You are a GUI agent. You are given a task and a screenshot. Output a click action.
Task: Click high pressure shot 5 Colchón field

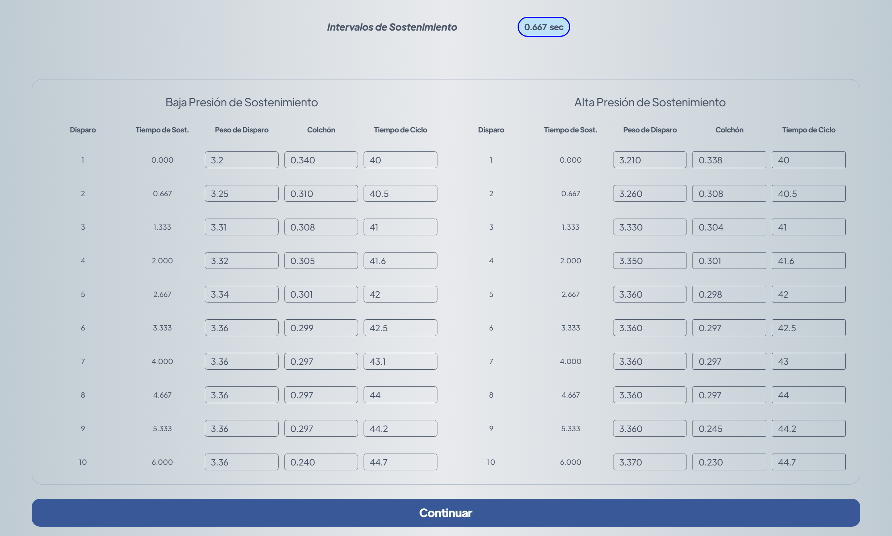[729, 294]
